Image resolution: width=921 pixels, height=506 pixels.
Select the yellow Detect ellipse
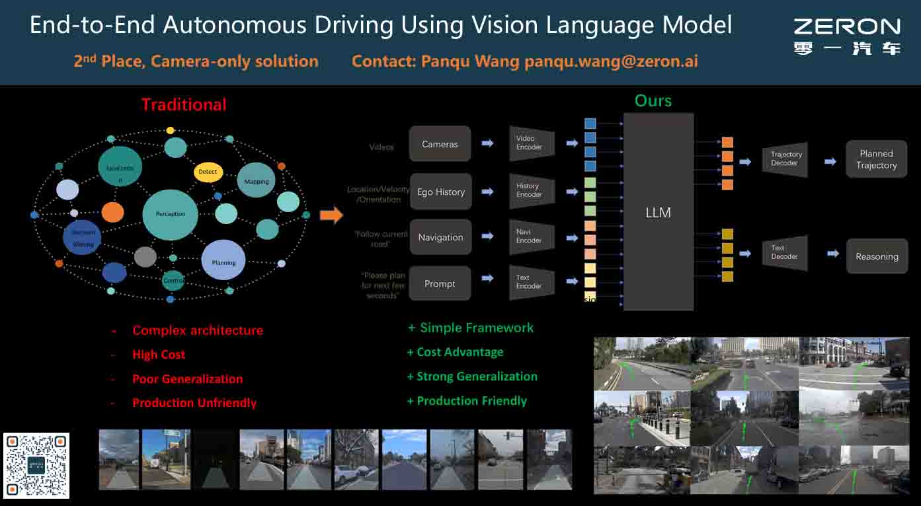point(208,172)
